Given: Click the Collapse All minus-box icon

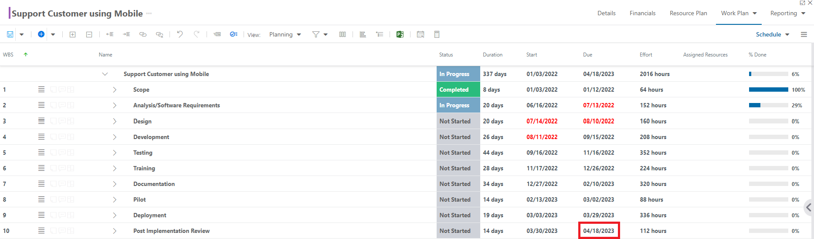Looking at the screenshot, I should 89,34.
